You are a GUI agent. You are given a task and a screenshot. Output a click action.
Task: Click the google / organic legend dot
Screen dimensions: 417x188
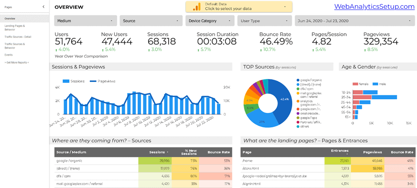(298, 80)
